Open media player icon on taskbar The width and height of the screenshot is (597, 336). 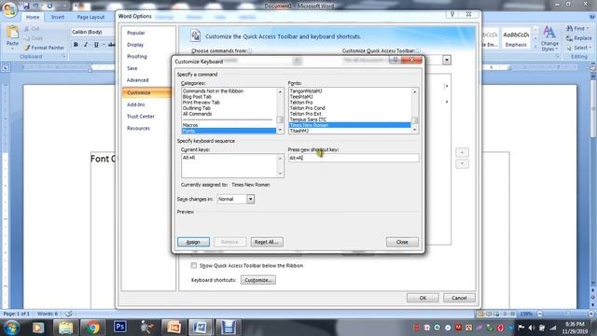38,328
